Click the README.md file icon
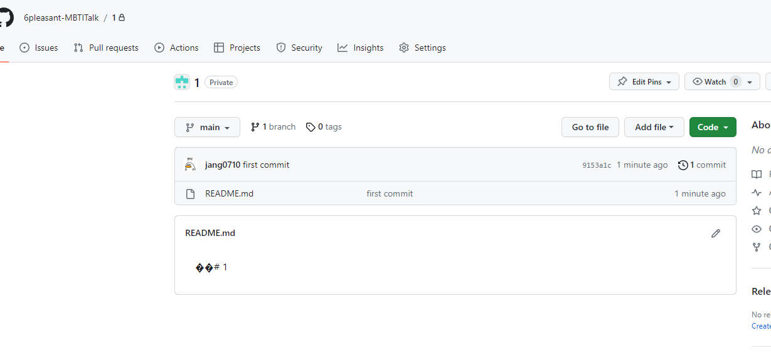This screenshot has height=363, width=771. tap(190, 194)
